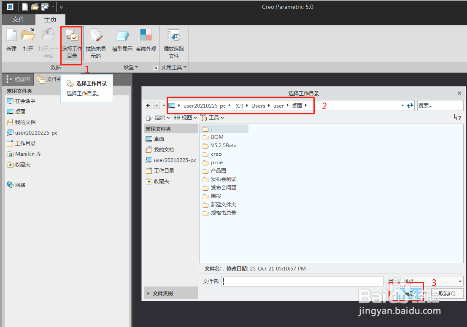Viewport: 467px width, 327px height.
Task: Click the back arrow in the directory dialog
Action: click(148, 105)
